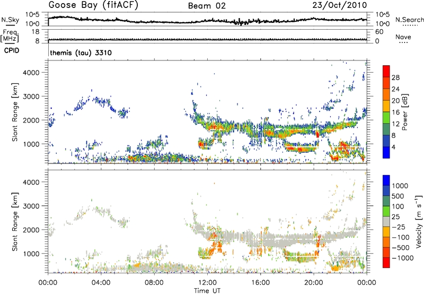Click the '-1000' tick on velocity colorbar
Image resolution: width=424 pixels, height=294 pixels.
coord(402,258)
